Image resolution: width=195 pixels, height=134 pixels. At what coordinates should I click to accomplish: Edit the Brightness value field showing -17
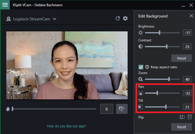tap(187, 33)
